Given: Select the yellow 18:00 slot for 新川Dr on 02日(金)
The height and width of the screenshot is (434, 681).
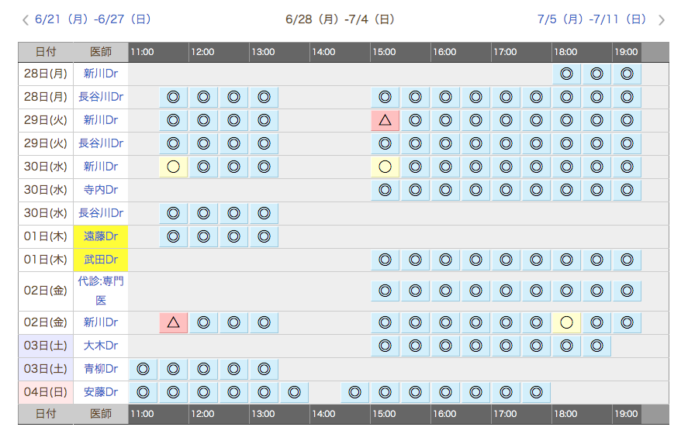Looking at the screenshot, I should pos(566,322).
